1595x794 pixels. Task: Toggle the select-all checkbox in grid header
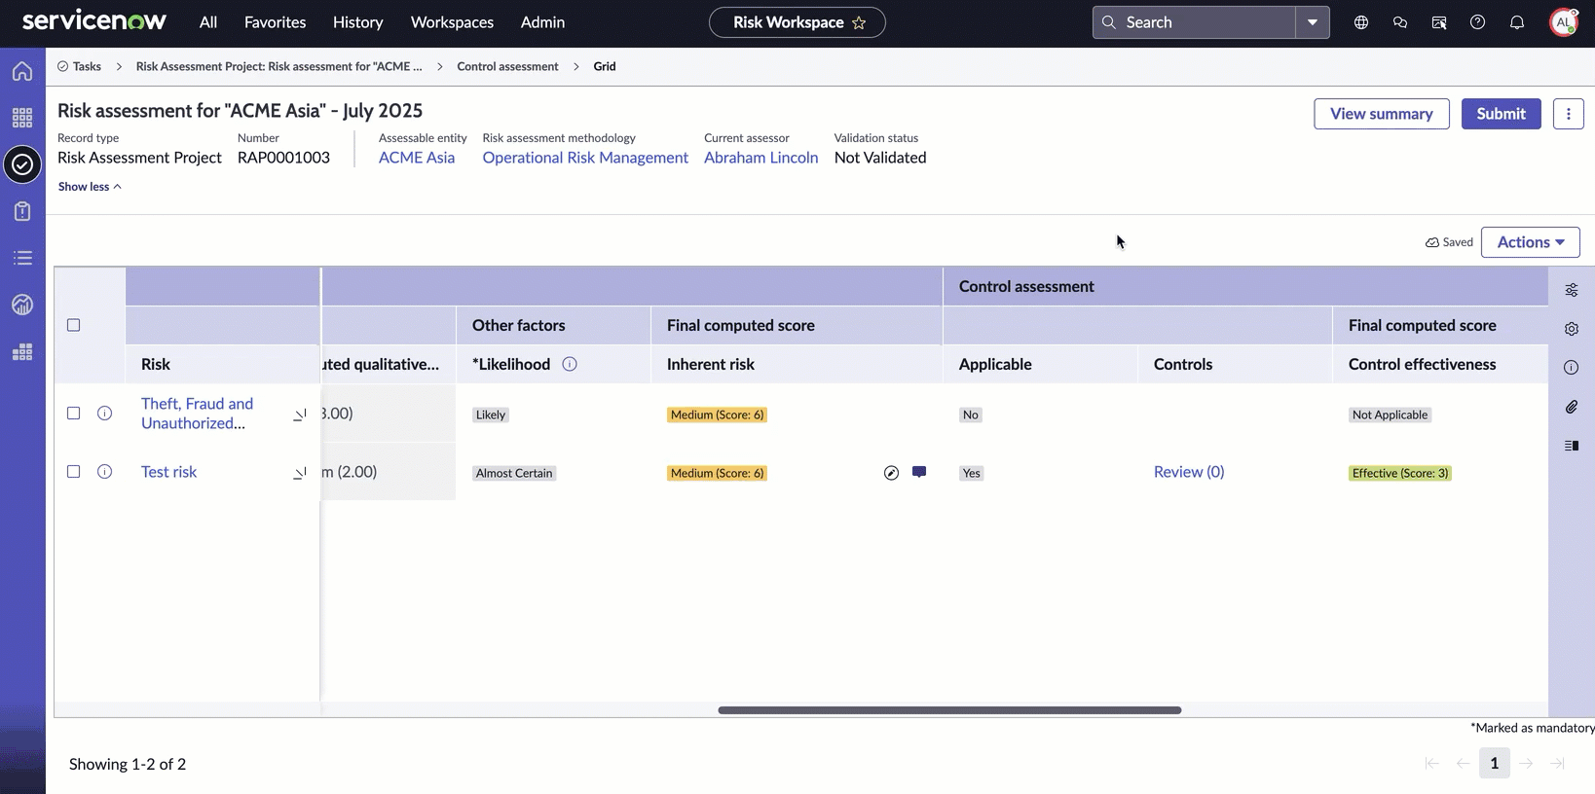[73, 325]
